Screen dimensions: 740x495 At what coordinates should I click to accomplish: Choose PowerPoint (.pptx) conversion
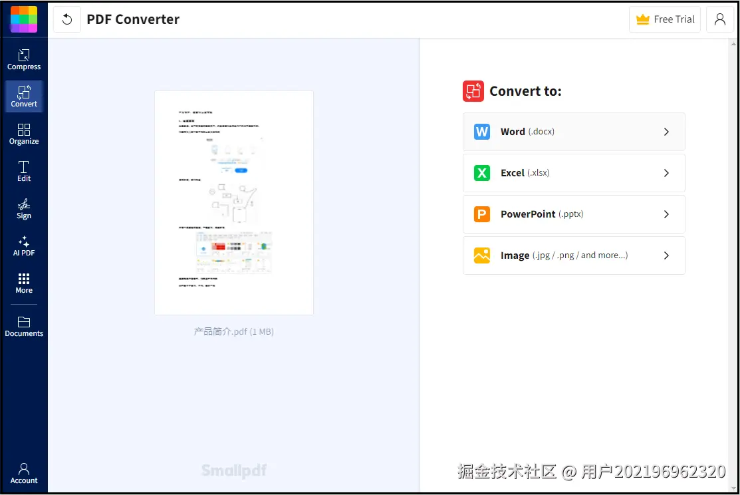click(574, 214)
